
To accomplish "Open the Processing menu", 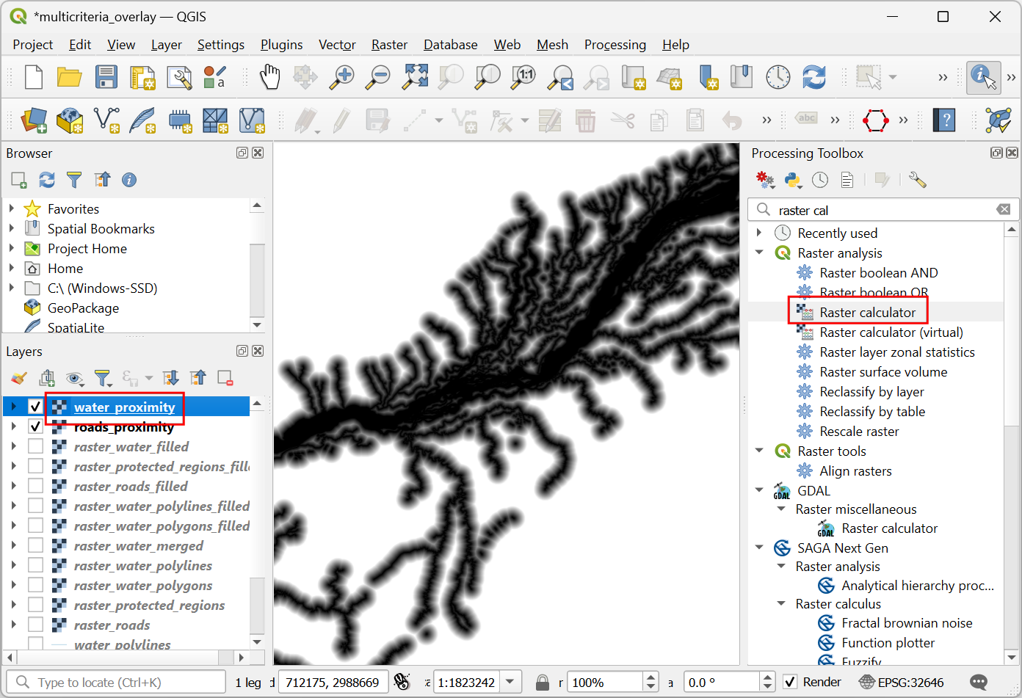I will [x=615, y=45].
